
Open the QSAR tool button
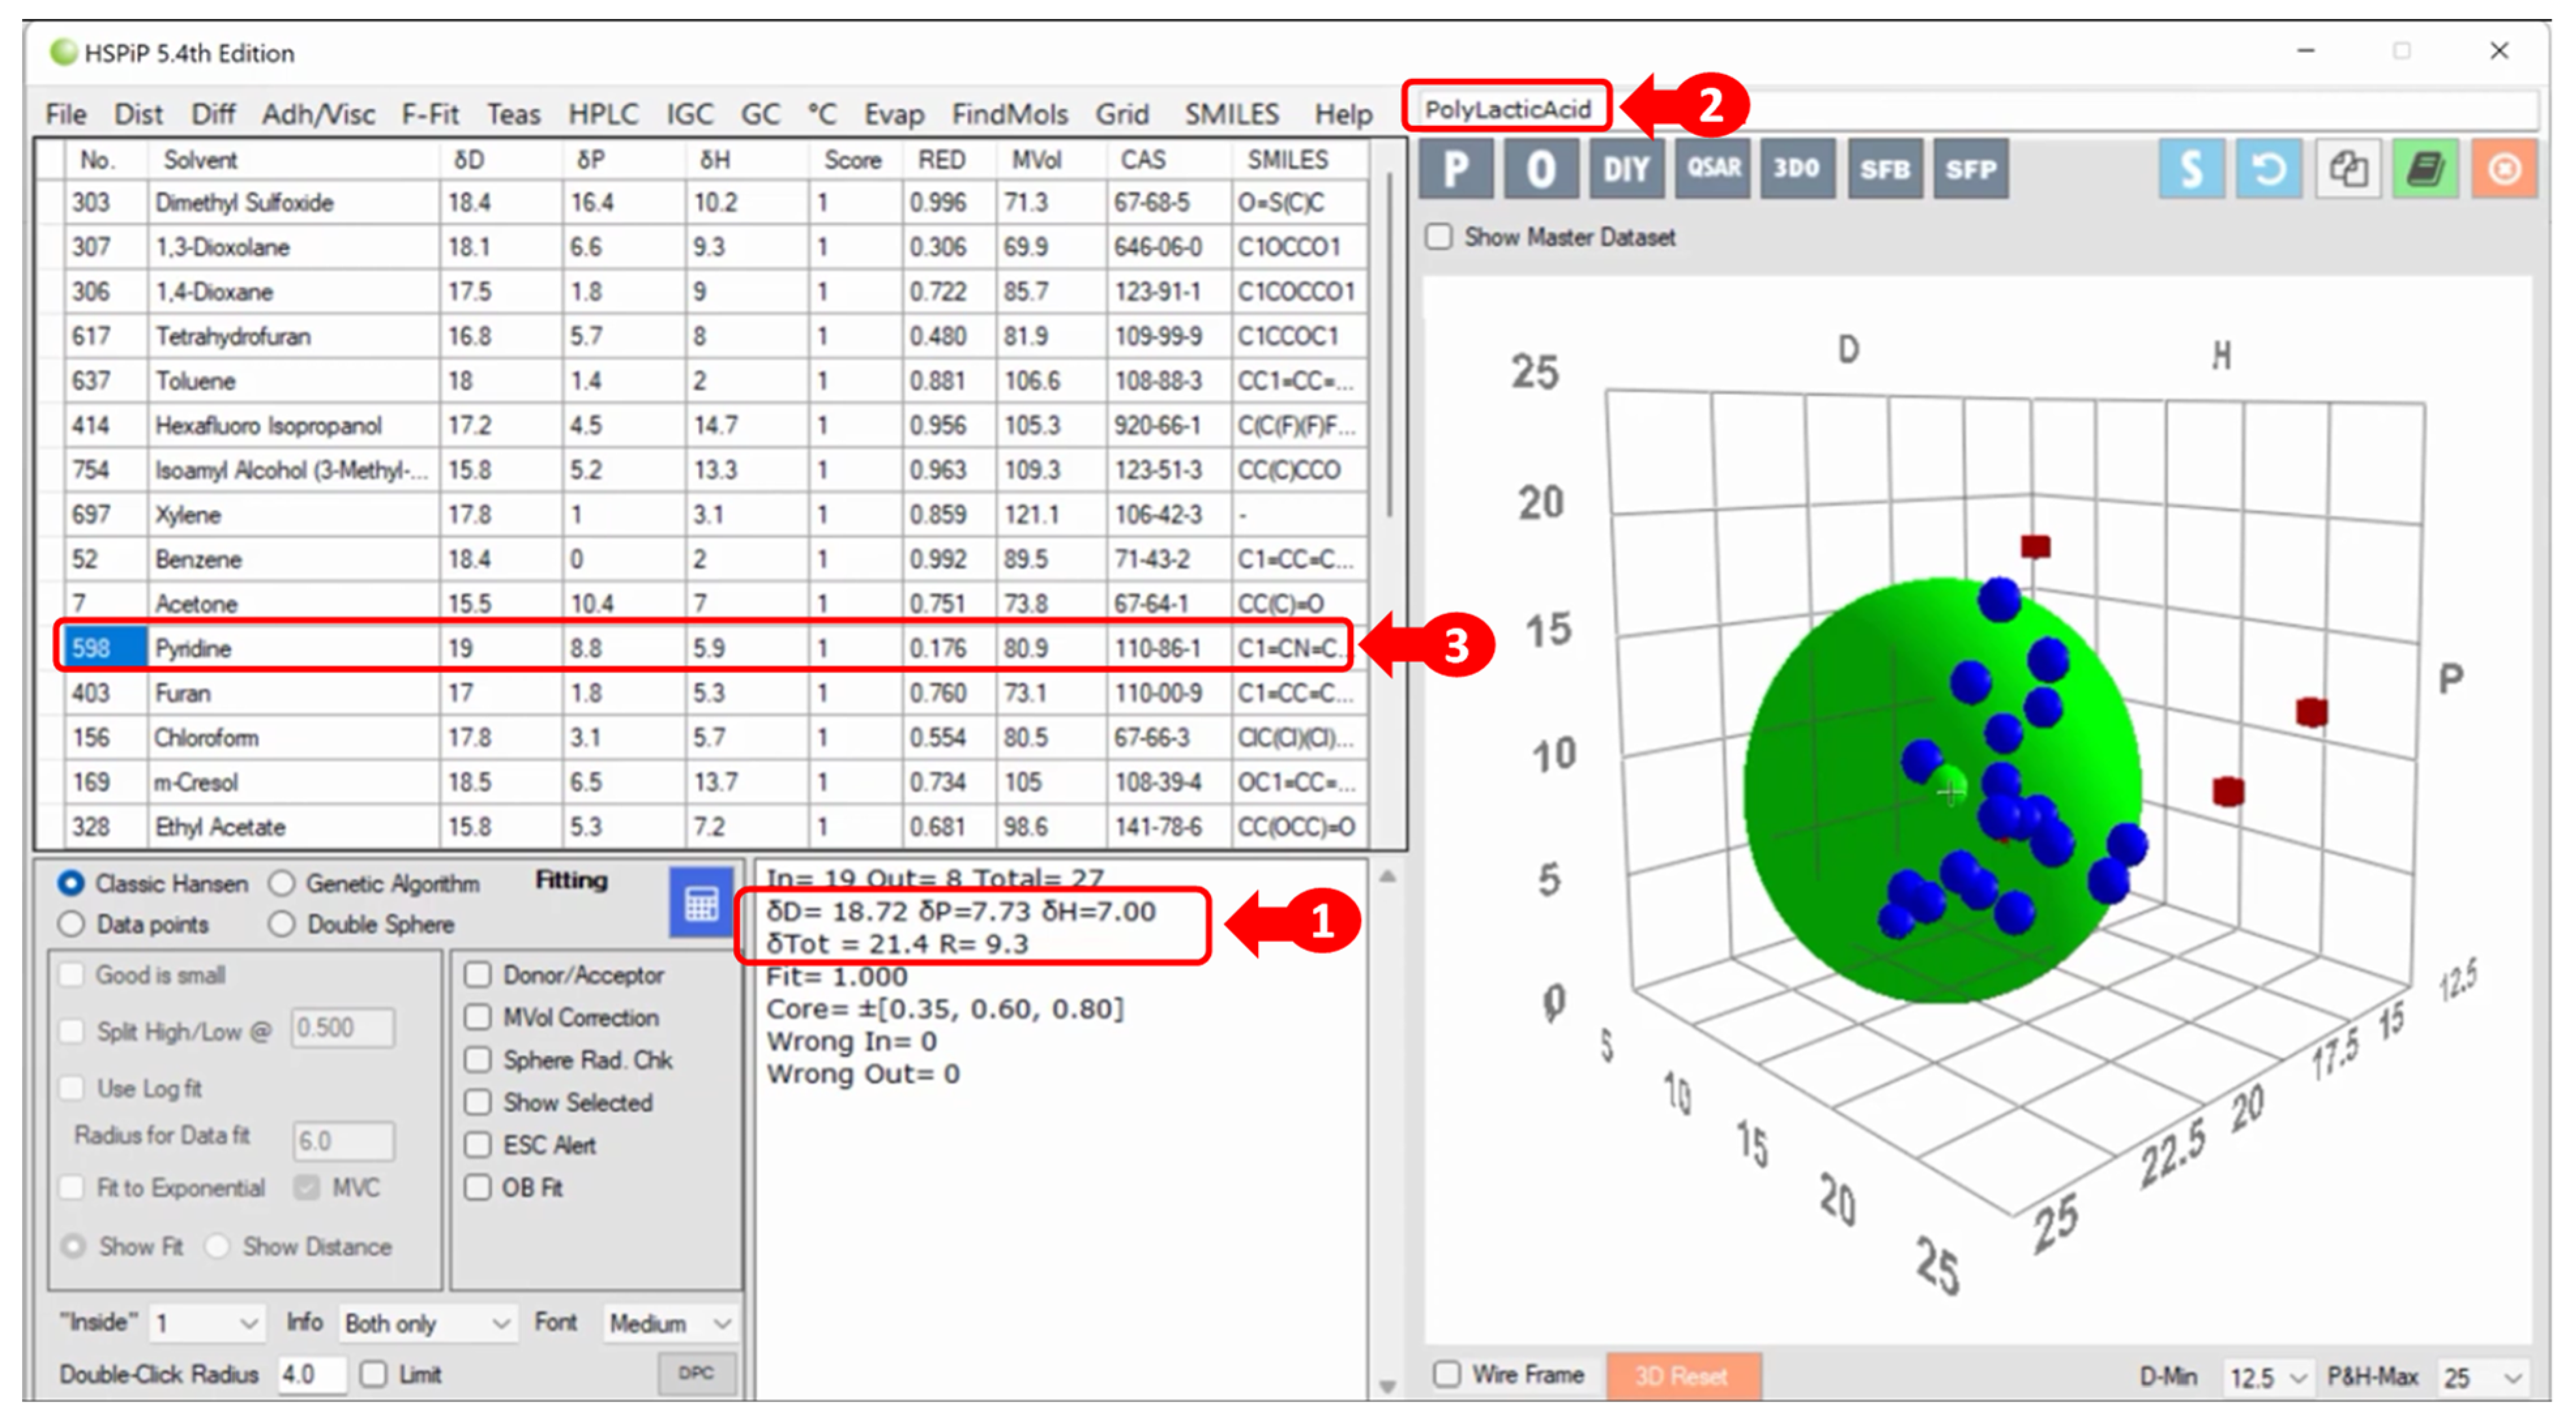[1713, 169]
